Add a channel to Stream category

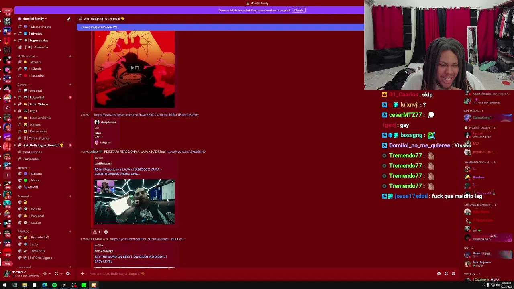tap(70, 168)
